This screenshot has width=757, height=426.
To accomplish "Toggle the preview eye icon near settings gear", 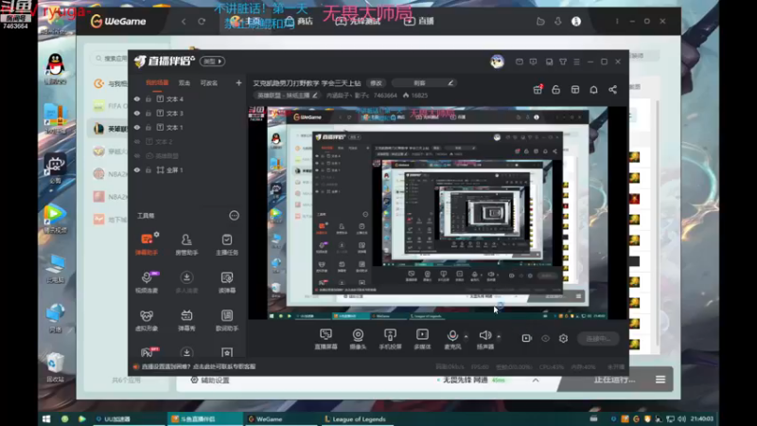I will (546, 338).
